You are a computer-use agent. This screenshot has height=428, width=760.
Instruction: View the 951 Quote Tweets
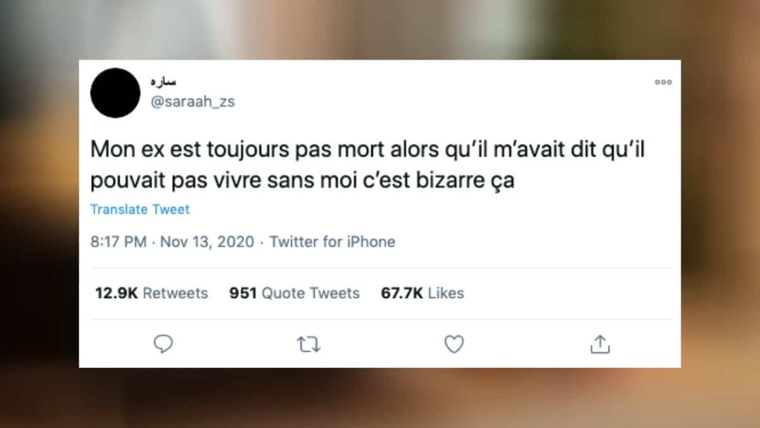coord(294,293)
